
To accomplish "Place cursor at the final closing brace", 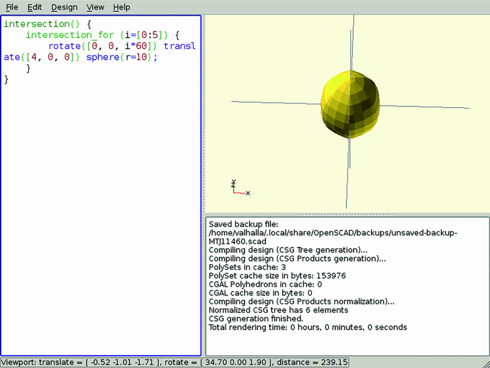I will [7, 80].
